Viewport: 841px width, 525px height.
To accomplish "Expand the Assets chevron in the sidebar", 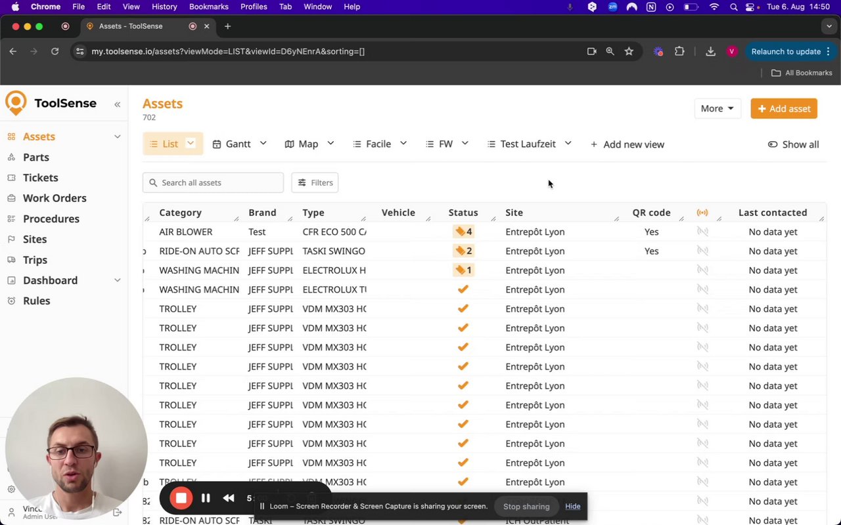I will 118,136.
